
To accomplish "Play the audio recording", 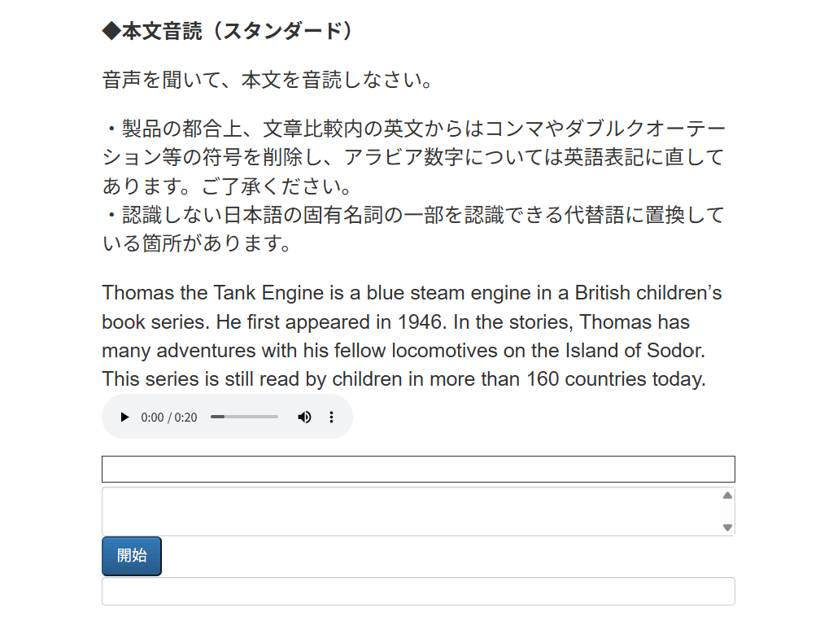I will click(124, 417).
